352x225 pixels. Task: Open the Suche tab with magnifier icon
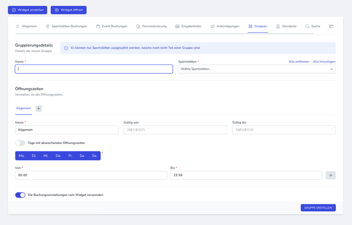(313, 26)
